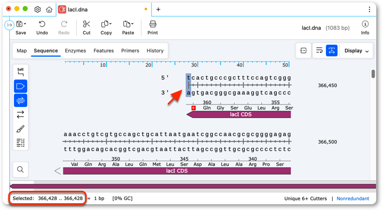
Task: Open Copy options dropdown arrow
Action: 111,24
